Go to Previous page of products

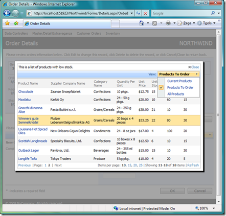tap(25, 165)
